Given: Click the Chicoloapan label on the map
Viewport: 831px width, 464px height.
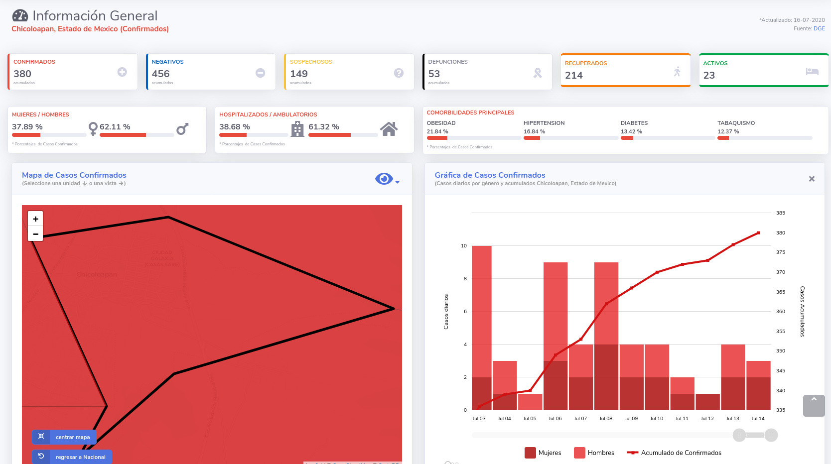Looking at the screenshot, I should tap(97, 275).
